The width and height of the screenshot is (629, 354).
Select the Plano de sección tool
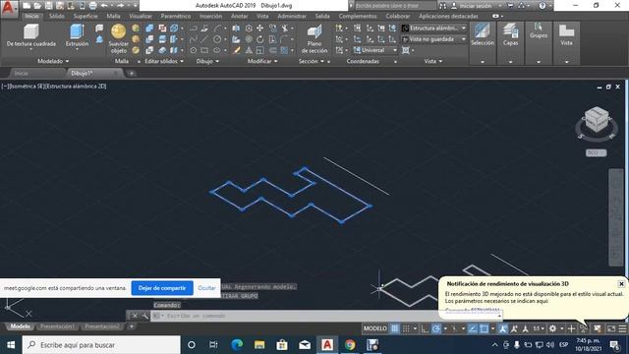coord(314,39)
